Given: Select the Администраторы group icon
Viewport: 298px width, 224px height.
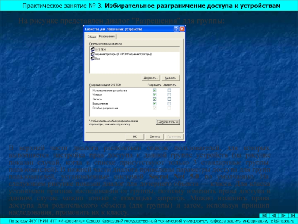Looking at the screenshot, I should [x=92, y=54].
